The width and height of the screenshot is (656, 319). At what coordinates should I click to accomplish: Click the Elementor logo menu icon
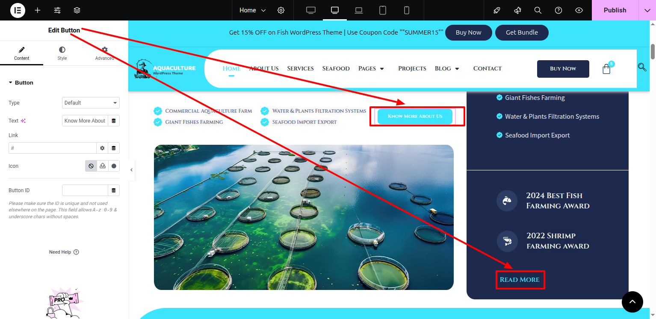click(18, 10)
